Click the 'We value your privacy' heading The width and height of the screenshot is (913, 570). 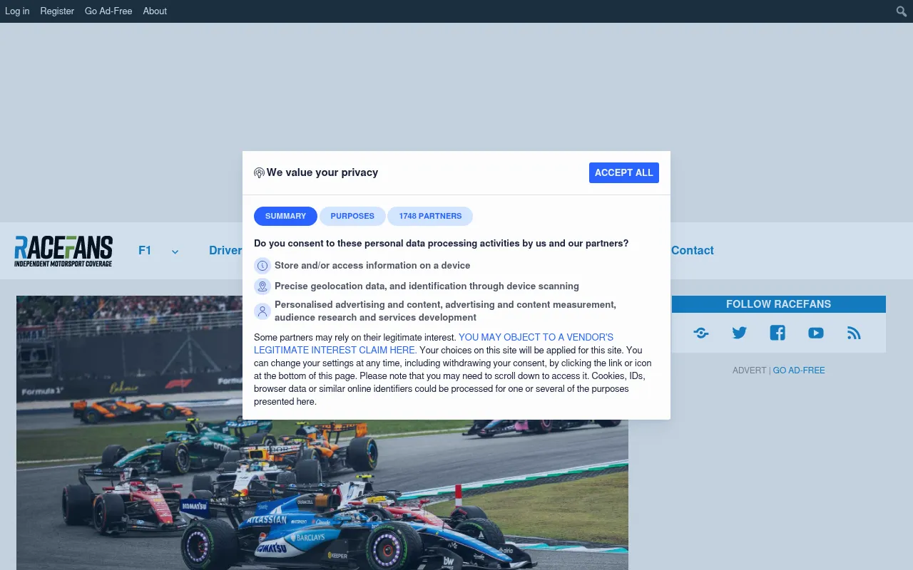click(x=322, y=172)
